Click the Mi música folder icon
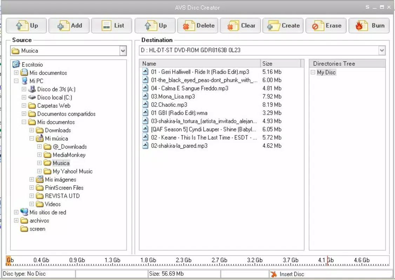The image size is (395, 280). (x=40, y=138)
